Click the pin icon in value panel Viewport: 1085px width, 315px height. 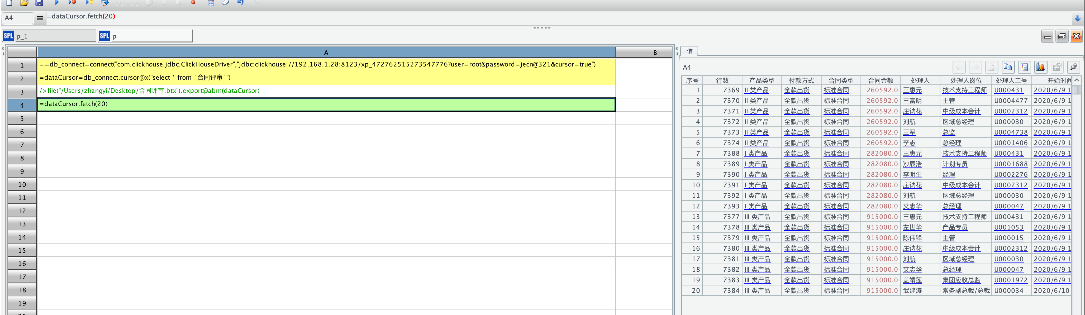[1074, 67]
